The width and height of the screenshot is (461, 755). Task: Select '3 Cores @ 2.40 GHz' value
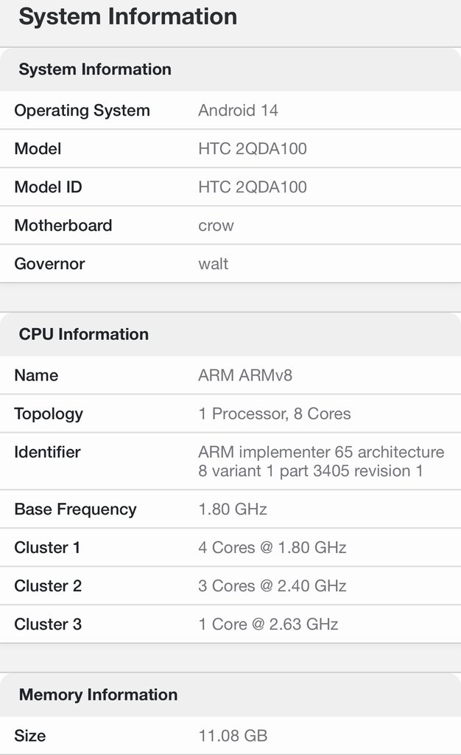tap(272, 586)
